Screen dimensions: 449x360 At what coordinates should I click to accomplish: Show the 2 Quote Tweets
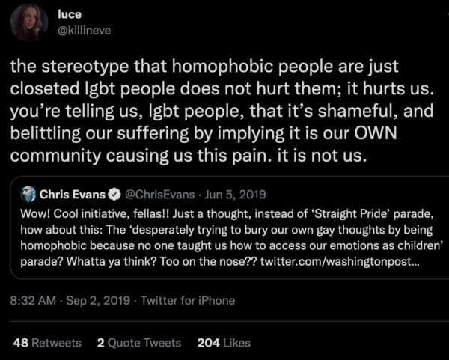click(x=139, y=342)
